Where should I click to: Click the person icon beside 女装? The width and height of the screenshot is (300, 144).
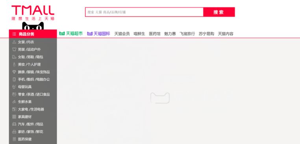click(x=14, y=42)
